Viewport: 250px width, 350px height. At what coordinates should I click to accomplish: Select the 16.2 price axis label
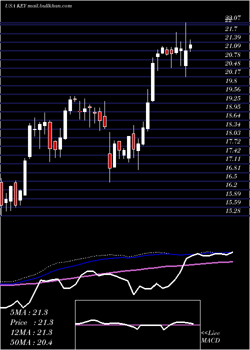(231, 185)
